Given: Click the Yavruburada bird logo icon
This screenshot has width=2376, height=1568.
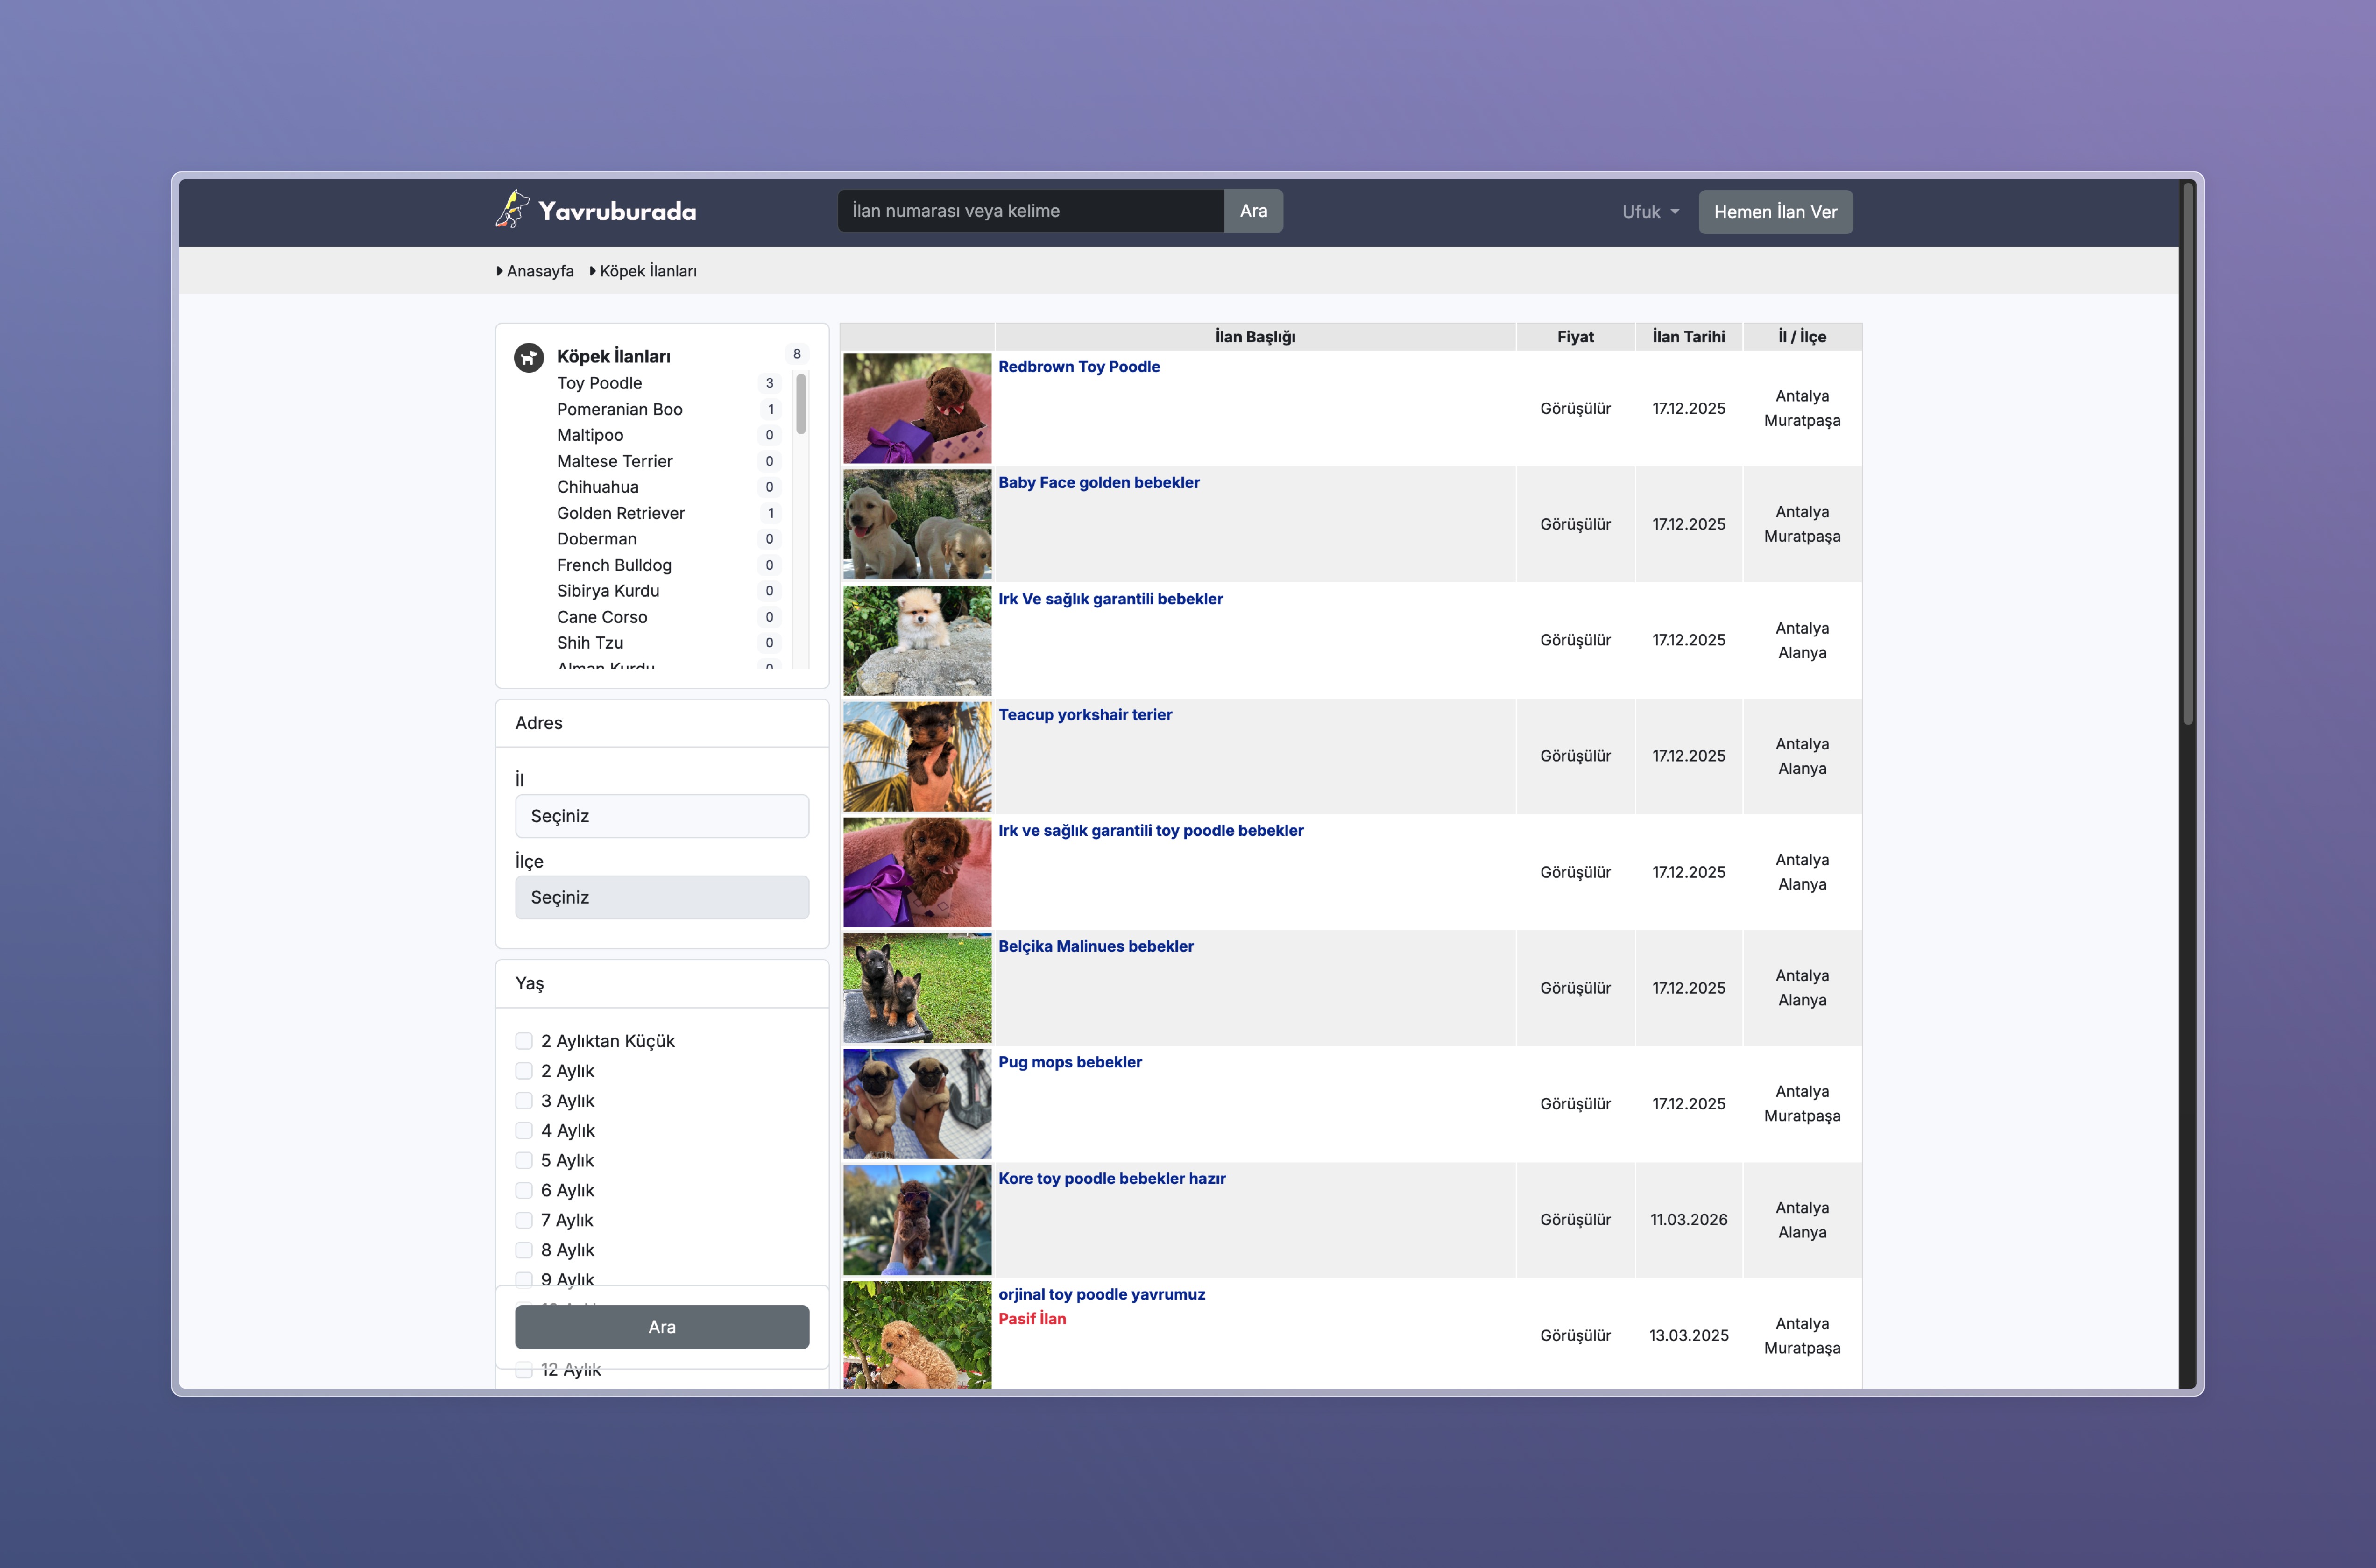Looking at the screenshot, I should click(x=512, y=210).
